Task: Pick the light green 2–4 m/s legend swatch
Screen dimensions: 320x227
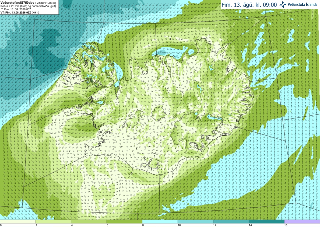Action: click(x=53, y=221)
